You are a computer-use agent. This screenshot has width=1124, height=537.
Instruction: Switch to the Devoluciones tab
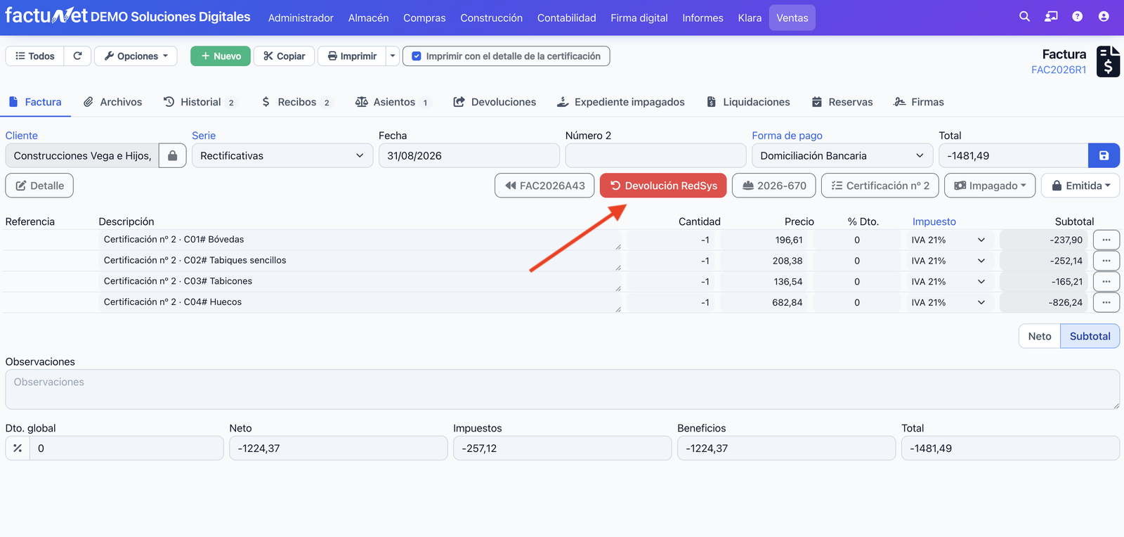(x=495, y=102)
